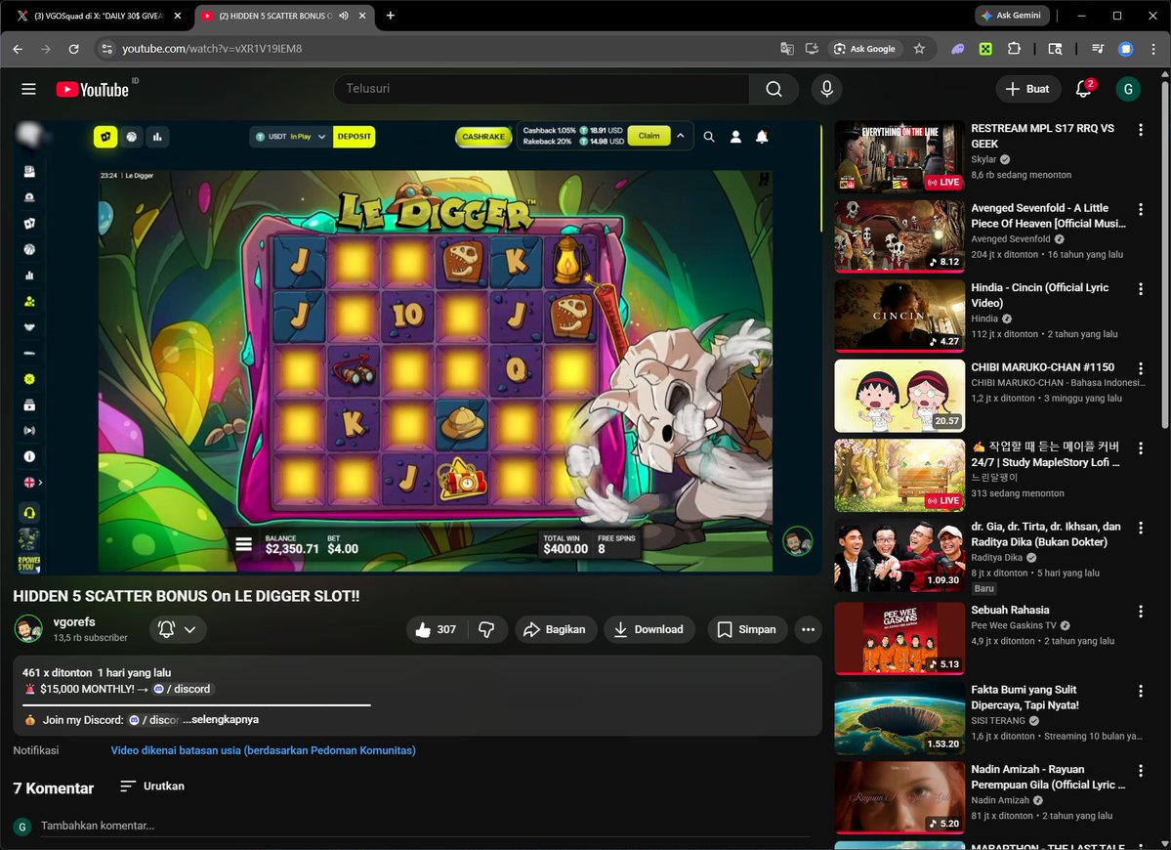Open Avenged Sevenfold A Little Piece thumbnail
Image resolution: width=1171 pixels, height=850 pixels.
coord(899,235)
